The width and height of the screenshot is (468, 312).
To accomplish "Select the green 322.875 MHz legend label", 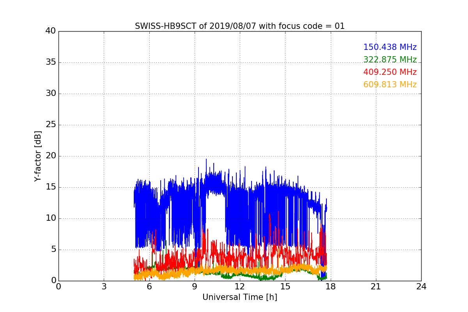I will tap(390, 60).
